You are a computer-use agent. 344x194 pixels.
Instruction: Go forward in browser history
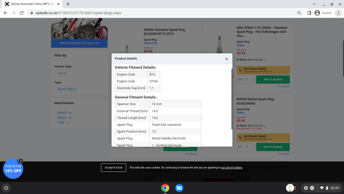14,13
